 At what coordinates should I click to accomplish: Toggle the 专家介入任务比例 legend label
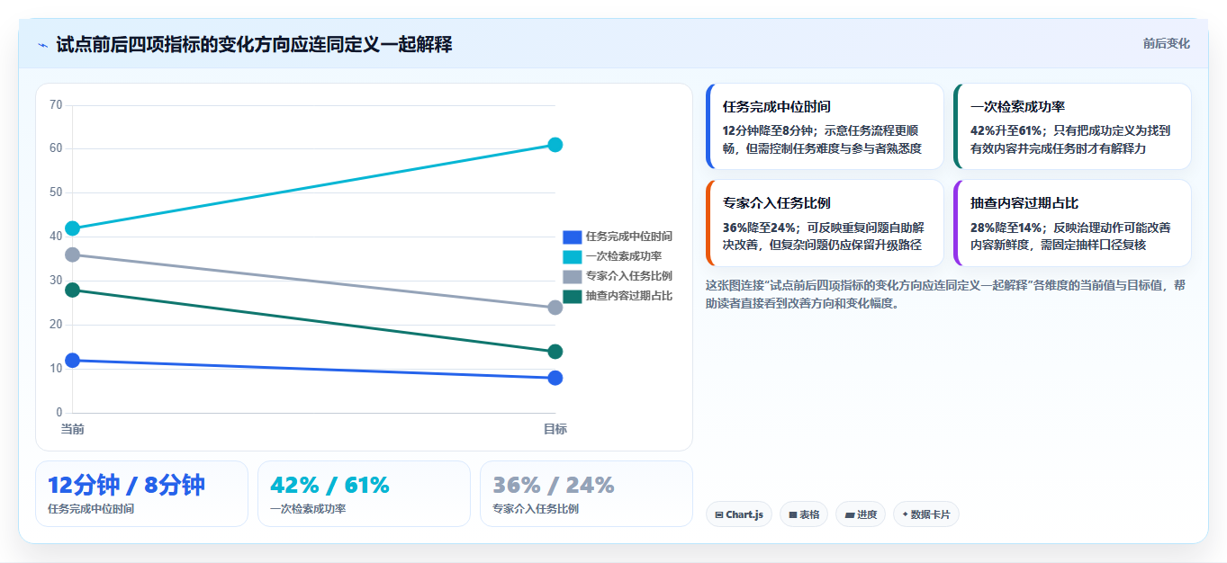click(x=628, y=276)
